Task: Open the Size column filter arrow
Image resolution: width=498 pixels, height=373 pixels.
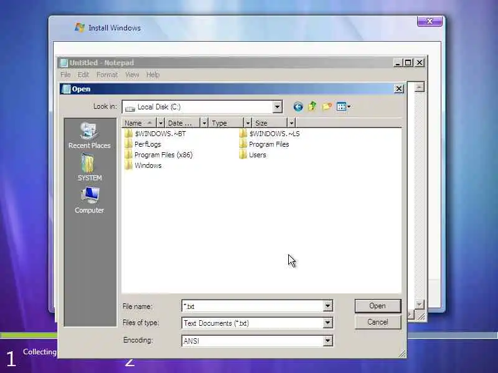Action: (x=291, y=122)
